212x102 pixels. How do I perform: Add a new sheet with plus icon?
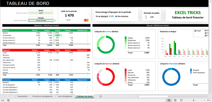click(100, 96)
